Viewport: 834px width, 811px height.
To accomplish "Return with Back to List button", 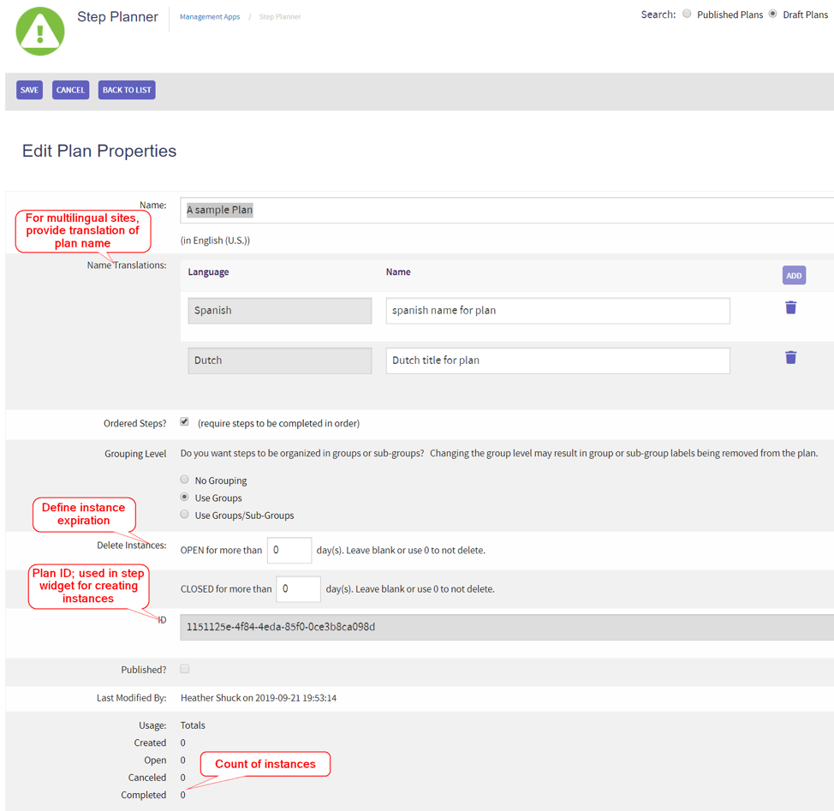I will point(127,90).
